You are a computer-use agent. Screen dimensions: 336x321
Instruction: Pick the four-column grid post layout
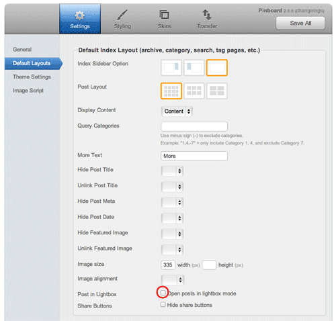tap(171, 91)
